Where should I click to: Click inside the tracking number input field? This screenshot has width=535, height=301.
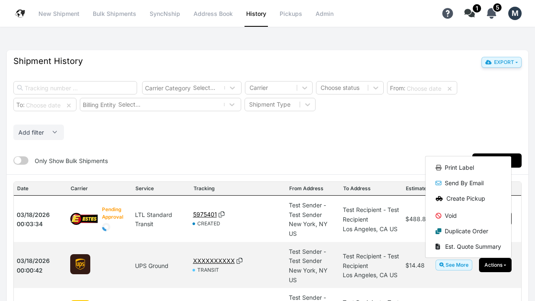(x=75, y=88)
